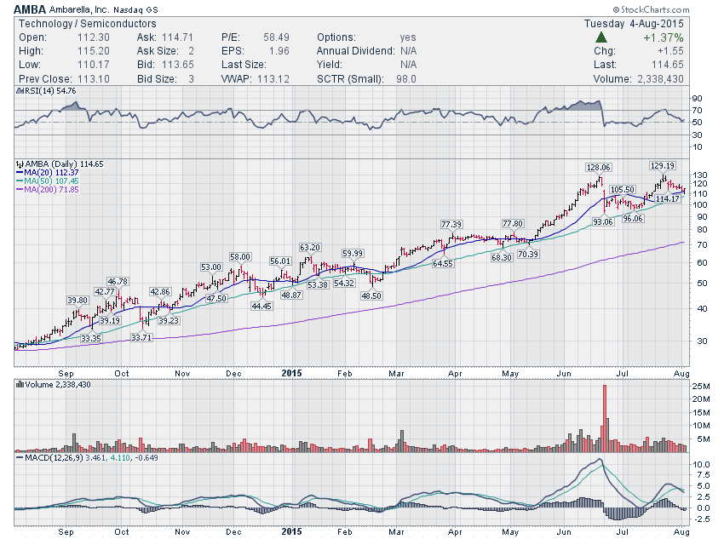This screenshot has height=539, width=724.
Task: Click the 33.35 low price label
Action: pyautogui.click(x=90, y=338)
